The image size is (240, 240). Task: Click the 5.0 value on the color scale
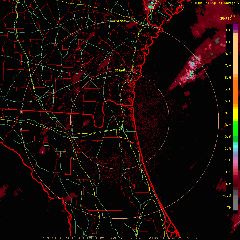pos(228,101)
